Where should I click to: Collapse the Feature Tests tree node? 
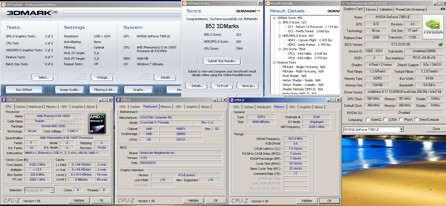274,62
